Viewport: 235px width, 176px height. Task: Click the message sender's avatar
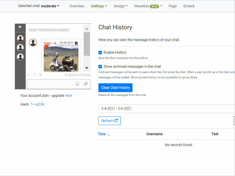(x=33, y=43)
